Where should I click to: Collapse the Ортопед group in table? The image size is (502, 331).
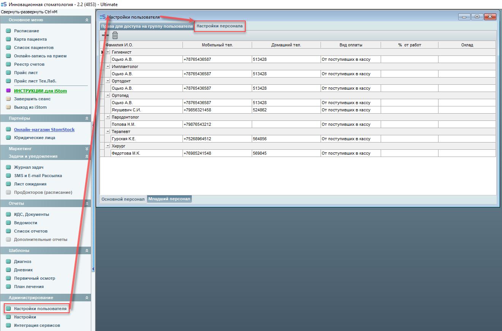click(108, 95)
